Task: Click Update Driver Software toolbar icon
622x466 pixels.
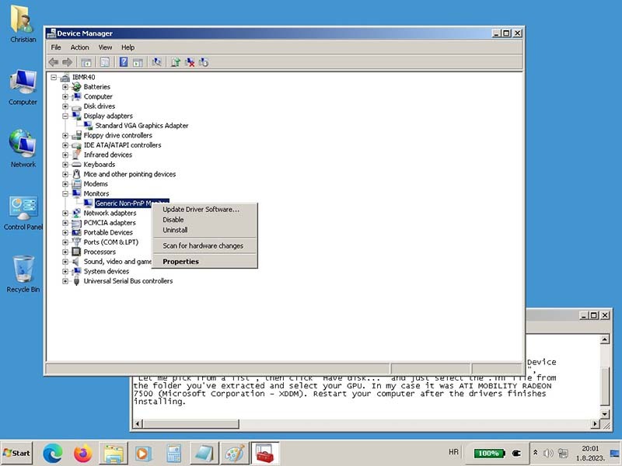Action: tap(176, 62)
